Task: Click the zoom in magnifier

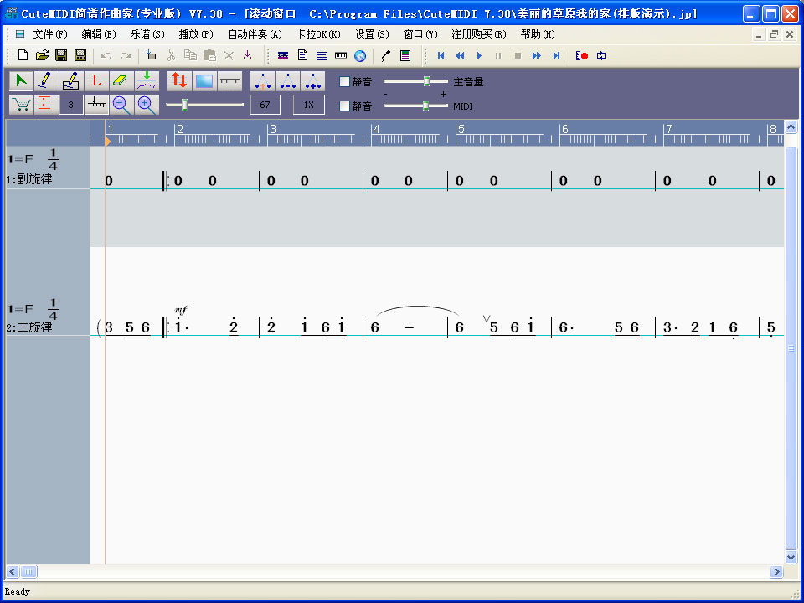Action: tap(147, 105)
